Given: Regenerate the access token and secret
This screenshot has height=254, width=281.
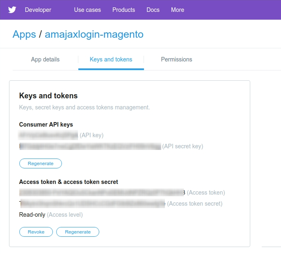Looking at the screenshot, I should click(x=78, y=232).
